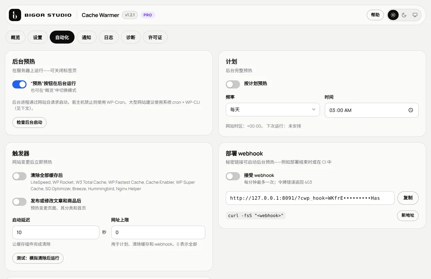
Task: Click the 帮助 button
Action: [x=375, y=15]
